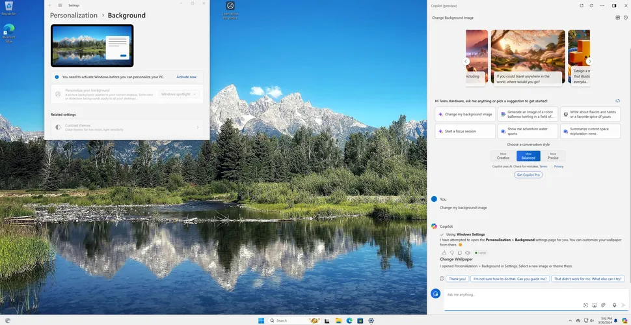Screen dimensions: 631x325
Task: Open Copilot plugins icon
Action: (617, 18)
